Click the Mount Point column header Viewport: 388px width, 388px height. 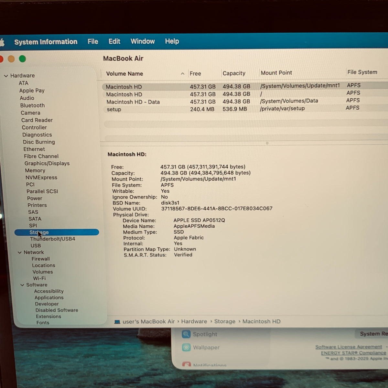(x=276, y=73)
